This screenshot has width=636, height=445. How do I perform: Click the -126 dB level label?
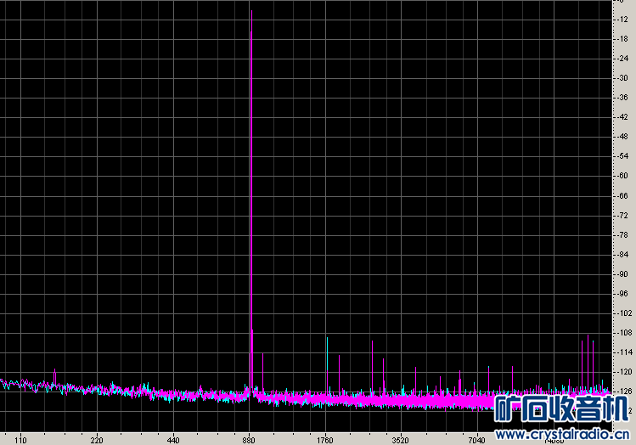(625, 391)
